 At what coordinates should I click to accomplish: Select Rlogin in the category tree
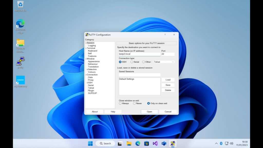[x=91, y=91]
